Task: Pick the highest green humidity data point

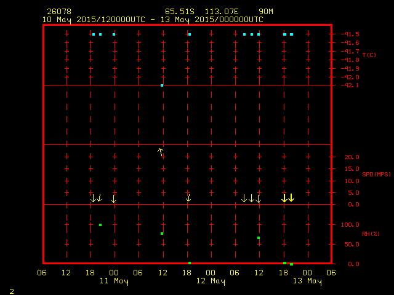Action: coord(100,225)
